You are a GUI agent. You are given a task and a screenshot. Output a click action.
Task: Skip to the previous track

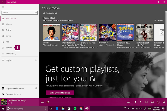click(x=135, y=102)
